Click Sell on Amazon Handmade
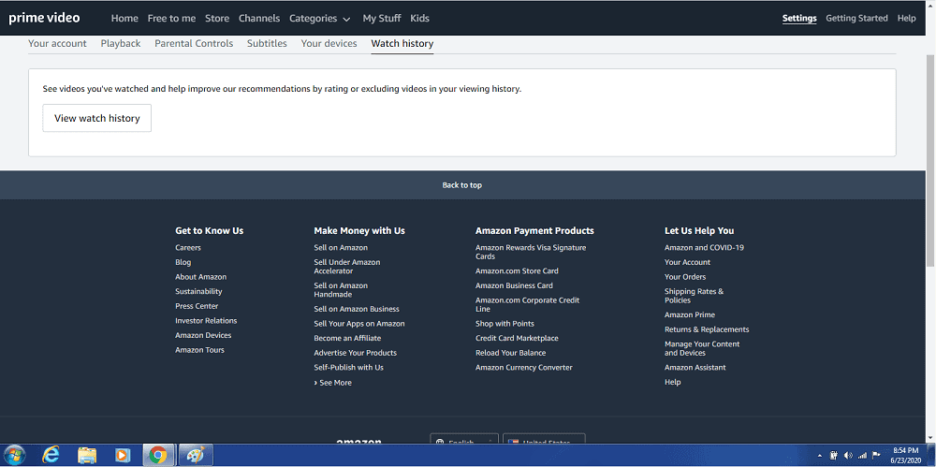Screen dimensions: 936x467 tap(341, 290)
